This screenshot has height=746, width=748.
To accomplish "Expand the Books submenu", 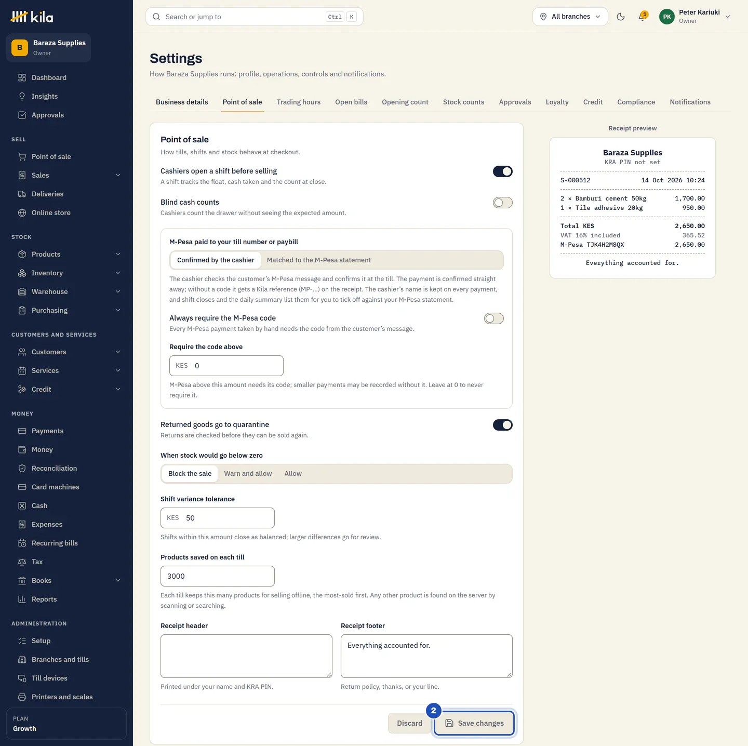I will click(x=118, y=580).
